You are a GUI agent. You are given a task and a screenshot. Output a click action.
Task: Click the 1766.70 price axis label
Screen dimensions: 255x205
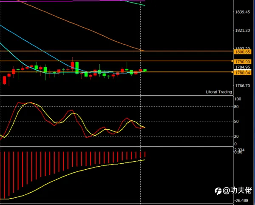(243, 86)
